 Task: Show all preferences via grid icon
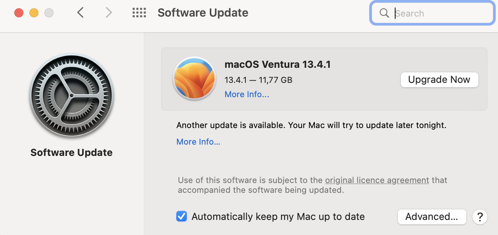click(x=139, y=13)
